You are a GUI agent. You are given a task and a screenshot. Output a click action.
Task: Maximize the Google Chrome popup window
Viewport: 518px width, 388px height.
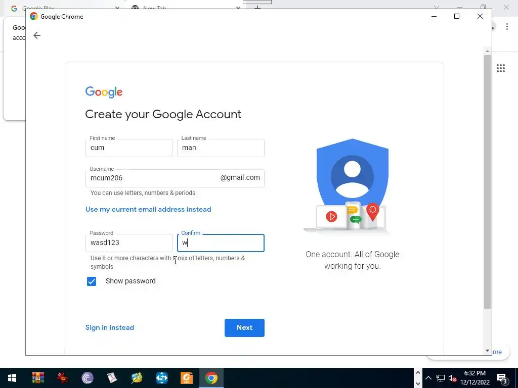[457, 16]
